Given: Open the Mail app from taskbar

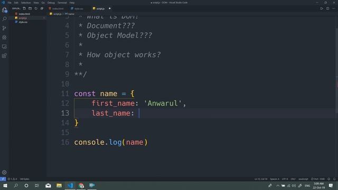Looking at the screenshot, I should pos(48,185).
